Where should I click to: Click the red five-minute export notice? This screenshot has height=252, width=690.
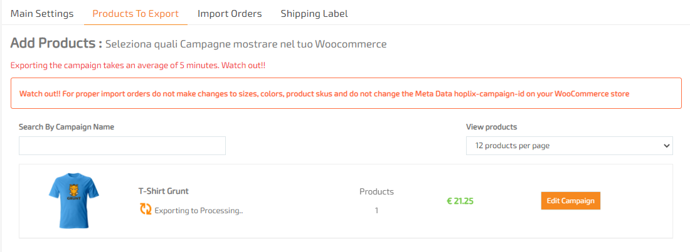pyautogui.click(x=138, y=66)
